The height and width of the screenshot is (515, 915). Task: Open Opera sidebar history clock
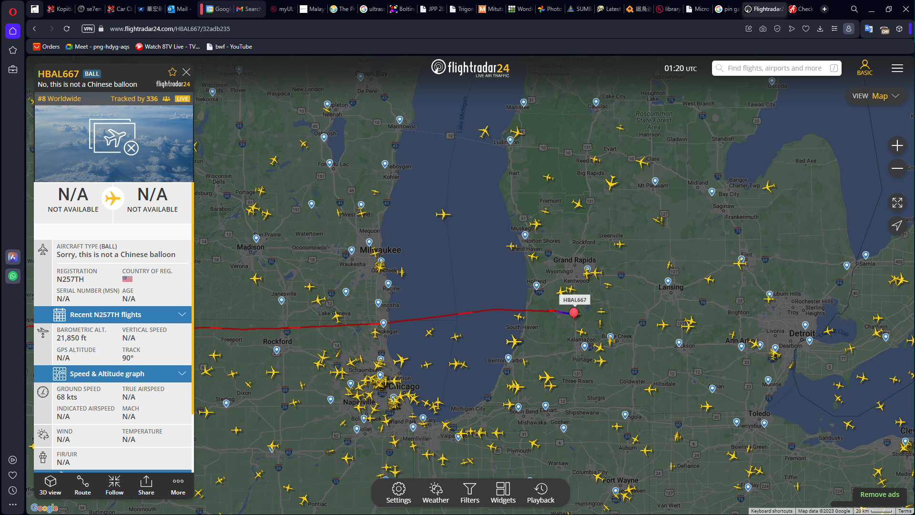13,491
